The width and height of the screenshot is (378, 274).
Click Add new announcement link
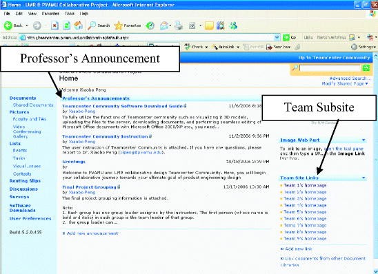pos(92,233)
